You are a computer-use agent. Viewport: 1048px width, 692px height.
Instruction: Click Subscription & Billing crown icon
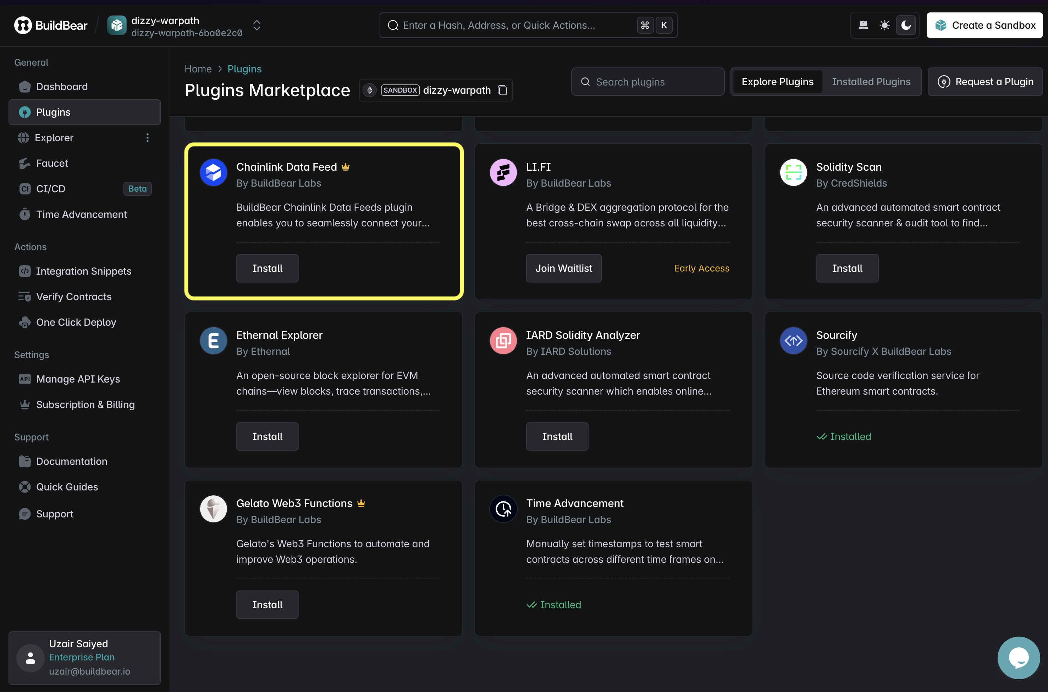click(25, 404)
